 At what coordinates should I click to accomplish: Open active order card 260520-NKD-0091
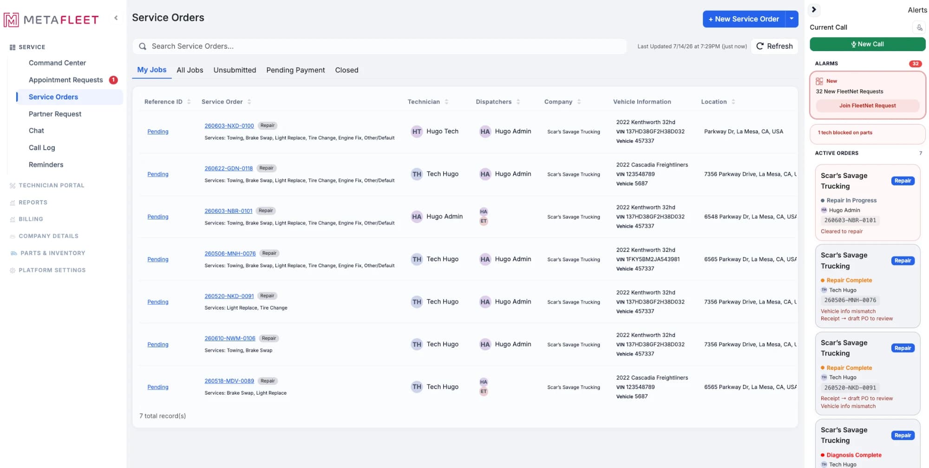click(867, 374)
